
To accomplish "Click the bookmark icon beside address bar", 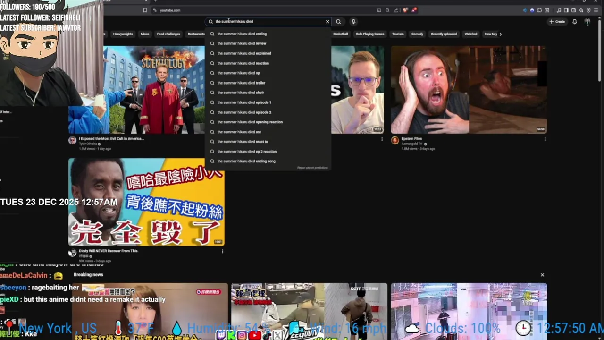I will [x=145, y=10].
